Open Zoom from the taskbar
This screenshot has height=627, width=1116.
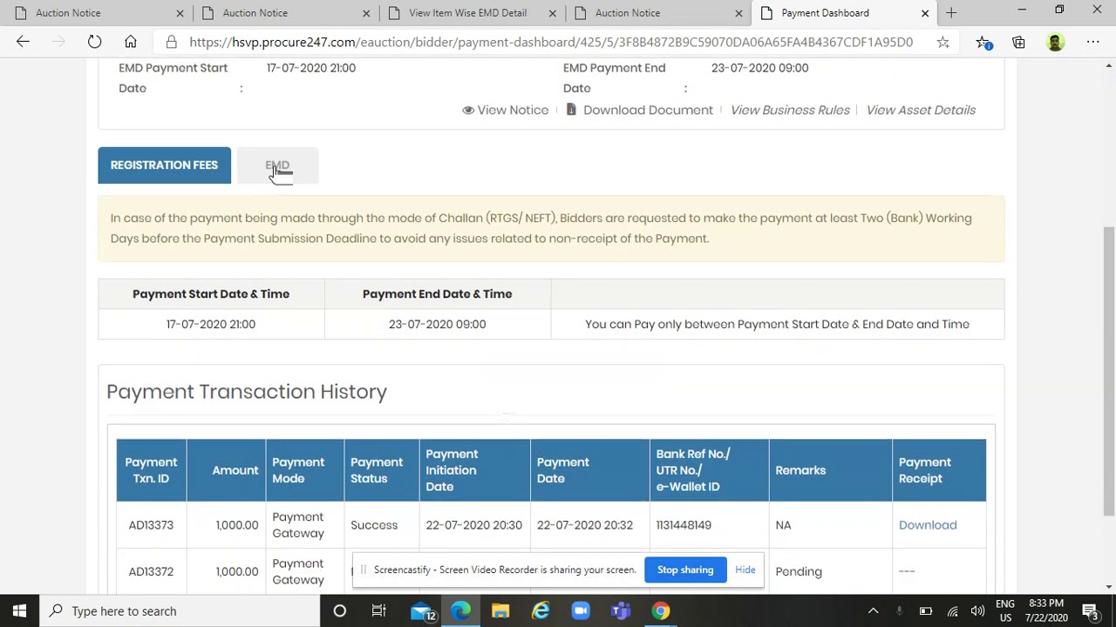click(x=581, y=611)
